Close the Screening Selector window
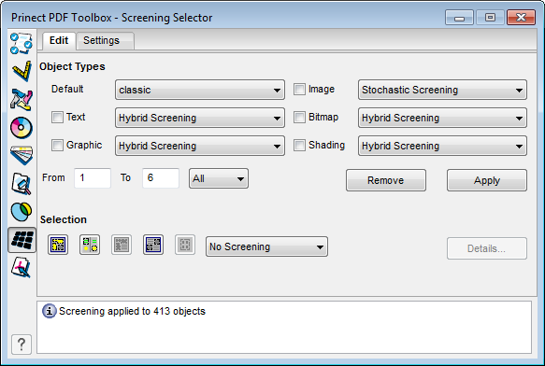The width and height of the screenshot is (545, 366). [521, 18]
